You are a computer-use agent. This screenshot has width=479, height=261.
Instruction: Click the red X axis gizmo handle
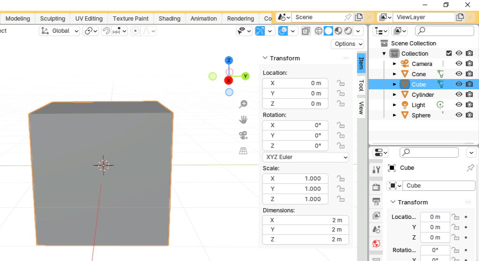pyautogui.click(x=229, y=80)
